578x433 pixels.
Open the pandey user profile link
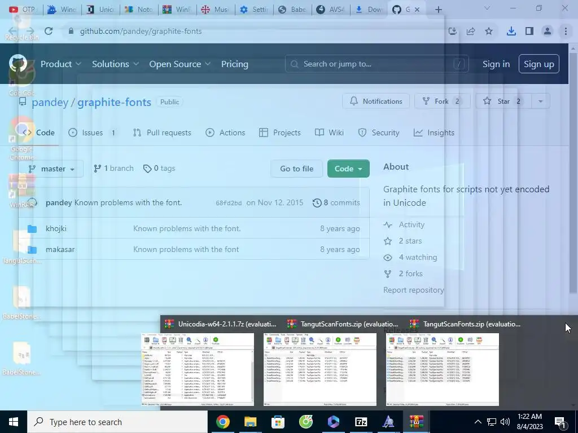(x=50, y=102)
